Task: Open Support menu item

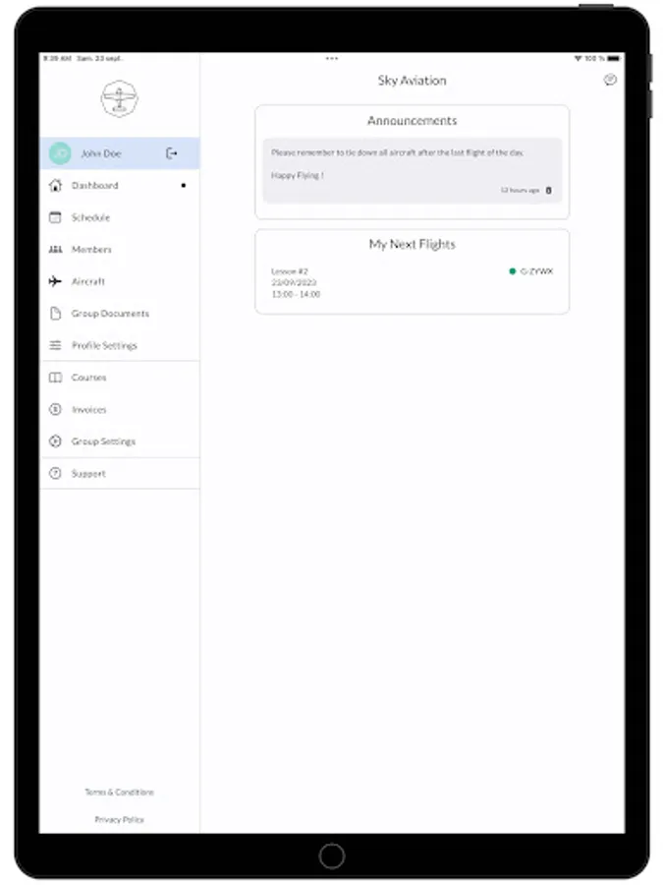Action: 120,474
